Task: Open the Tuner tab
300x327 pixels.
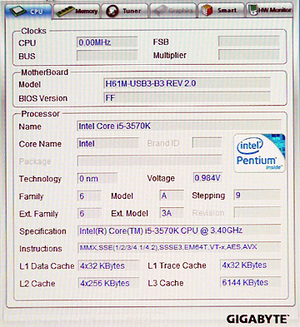Action: (125, 12)
